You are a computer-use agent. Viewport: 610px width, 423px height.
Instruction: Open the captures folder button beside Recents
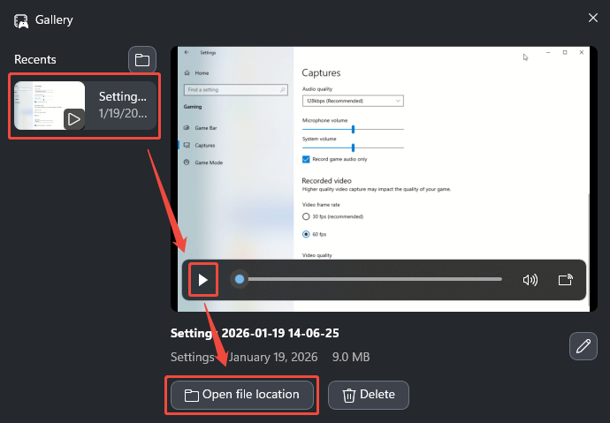click(142, 59)
